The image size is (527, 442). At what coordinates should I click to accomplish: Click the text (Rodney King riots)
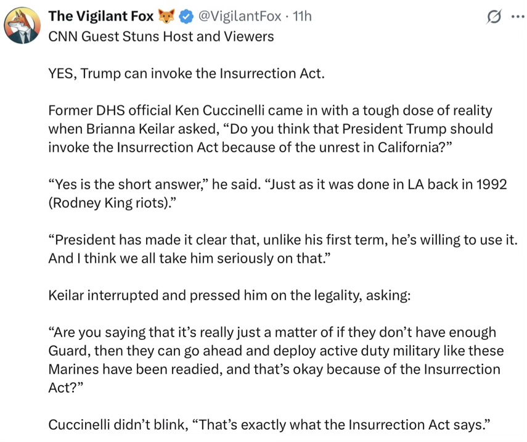point(112,203)
